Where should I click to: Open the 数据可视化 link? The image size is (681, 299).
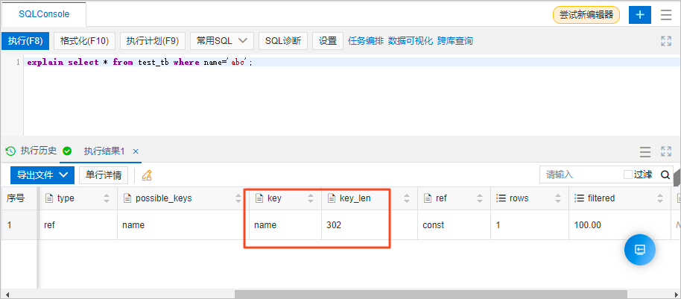[411, 41]
